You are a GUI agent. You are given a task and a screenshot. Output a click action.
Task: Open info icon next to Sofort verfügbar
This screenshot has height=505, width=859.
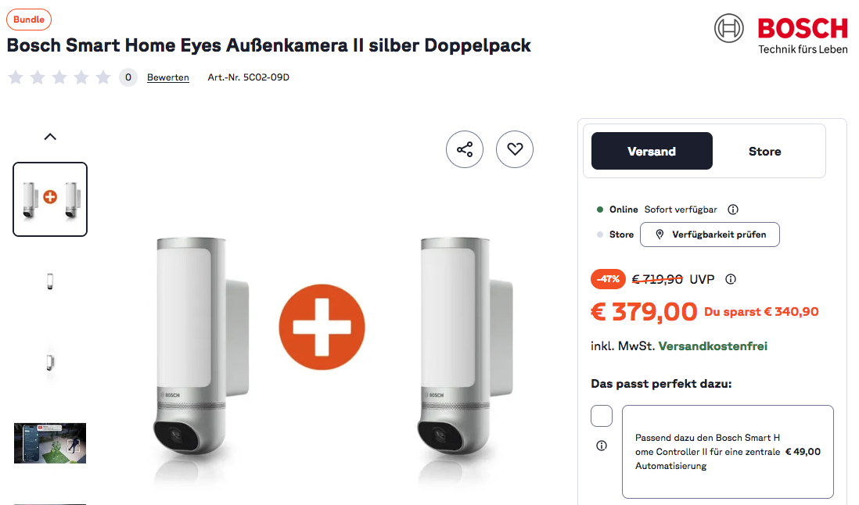tap(733, 210)
